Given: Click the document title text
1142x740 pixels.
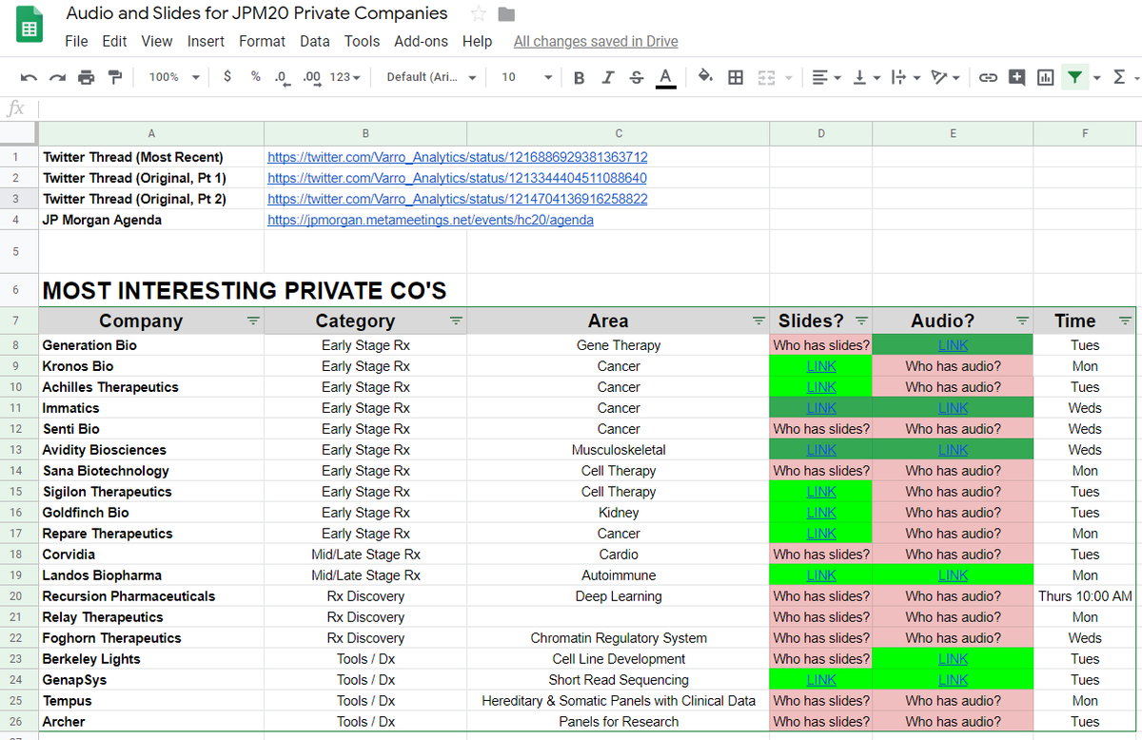Looking at the screenshot, I should [x=257, y=13].
